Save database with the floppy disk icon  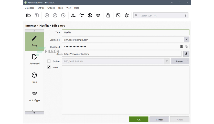[x=37, y=15]
